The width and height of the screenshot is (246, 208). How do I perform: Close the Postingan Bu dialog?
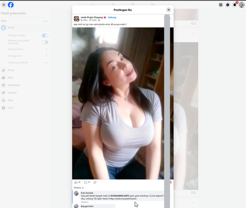pyautogui.click(x=168, y=10)
